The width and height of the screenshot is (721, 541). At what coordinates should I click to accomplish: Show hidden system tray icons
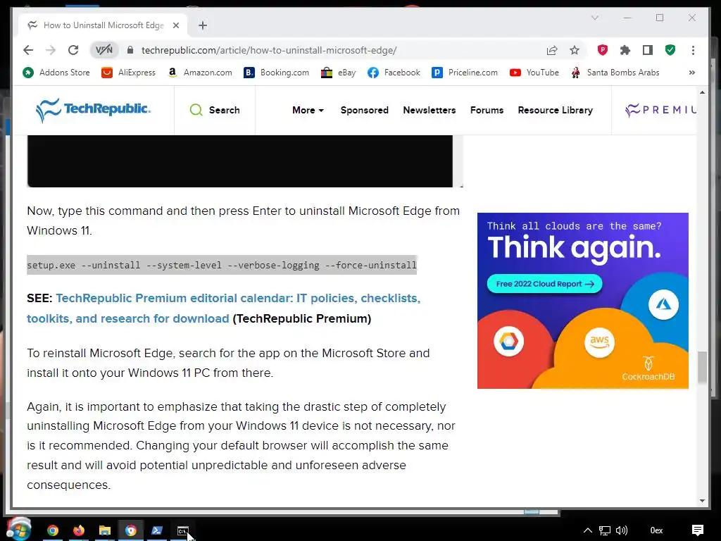588,530
